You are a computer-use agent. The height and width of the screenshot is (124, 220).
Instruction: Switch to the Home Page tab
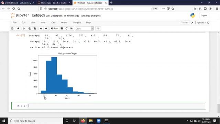point(54,3)
